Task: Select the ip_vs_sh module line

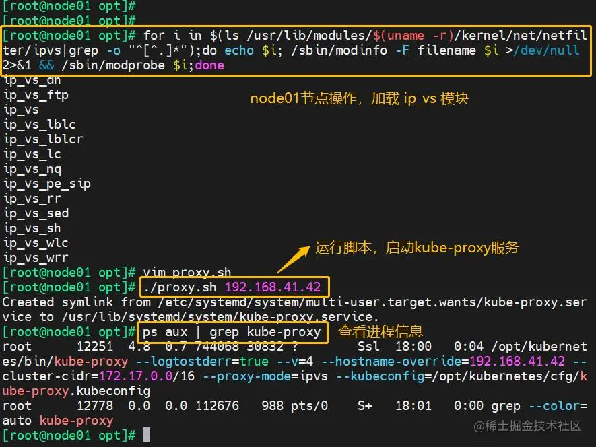Action: [32, 228]
